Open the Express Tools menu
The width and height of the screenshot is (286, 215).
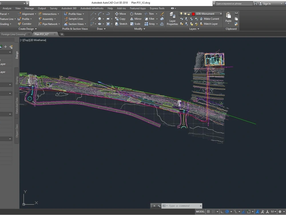point(157,8)
